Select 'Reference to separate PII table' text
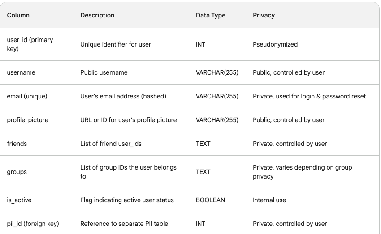Viewport: 381px width, 234px height. (x=124, y=224)
